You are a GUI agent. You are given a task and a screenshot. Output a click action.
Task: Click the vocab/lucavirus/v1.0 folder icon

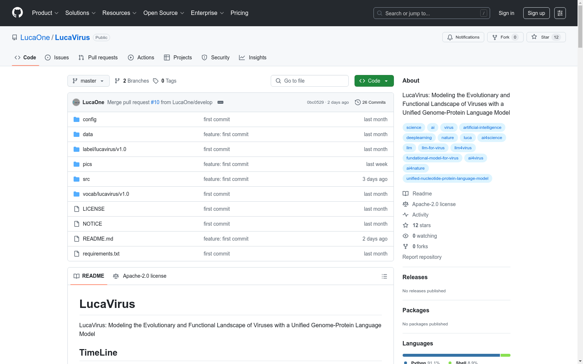click(77, 194)
